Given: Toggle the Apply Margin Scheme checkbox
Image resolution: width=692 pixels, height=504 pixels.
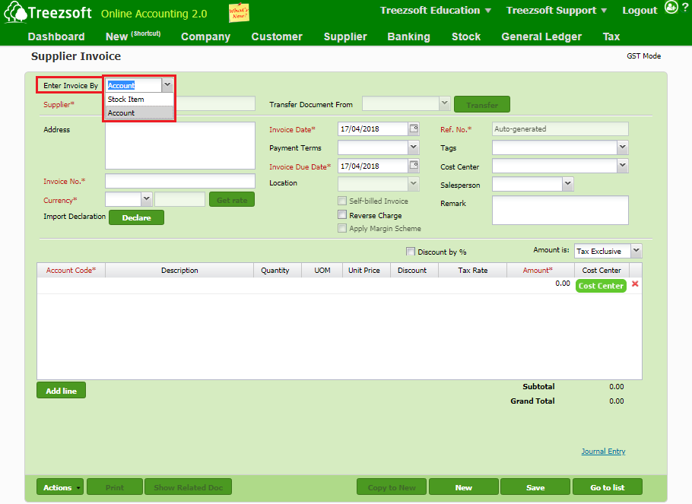Looking at the screenshot, I should coord(342,228).
